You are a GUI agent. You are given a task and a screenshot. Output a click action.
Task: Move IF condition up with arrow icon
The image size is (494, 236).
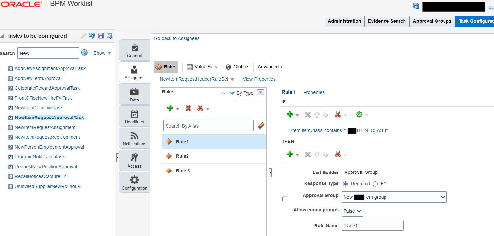(x=317, y=115)
